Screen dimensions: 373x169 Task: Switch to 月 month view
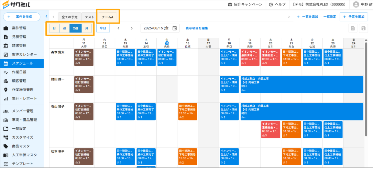(x=87, y=28)
